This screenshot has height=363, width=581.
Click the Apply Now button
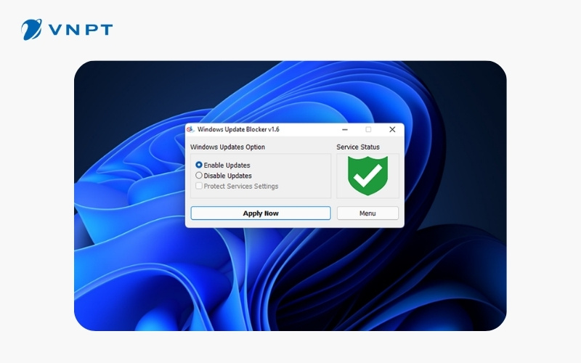[261, 213]
